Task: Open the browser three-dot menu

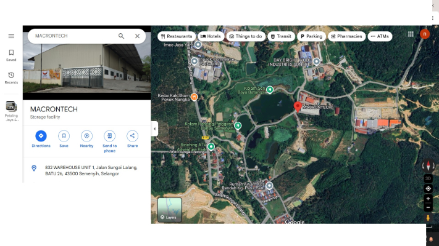Action: 433,18
